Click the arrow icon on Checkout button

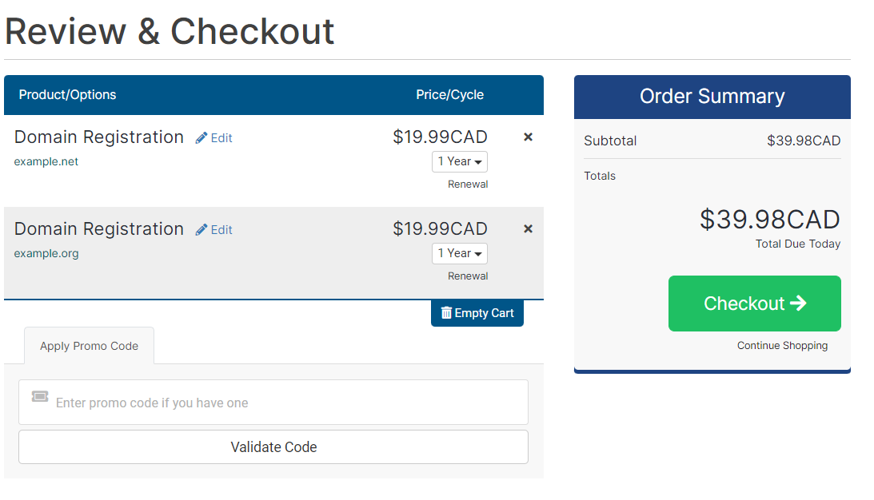click(x=798, y=303)
